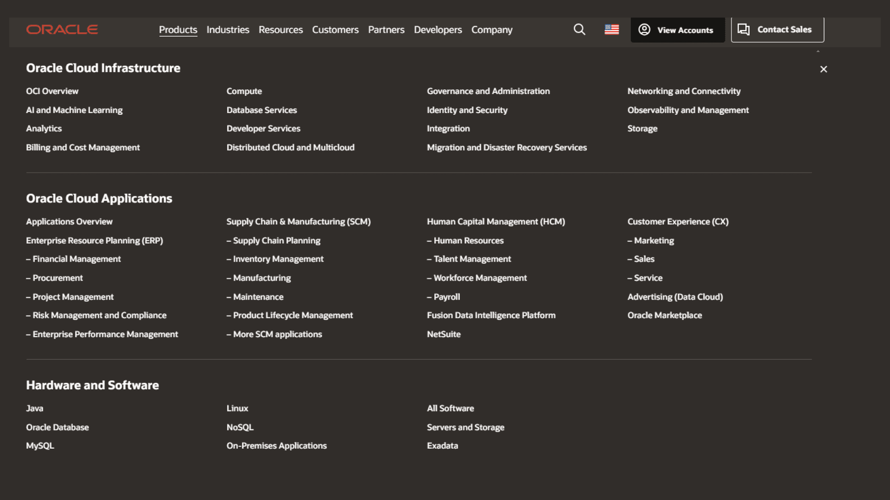Open Human Capital Management (HCM)
This screenshot has height=500, width=890.
click(496, 222)
